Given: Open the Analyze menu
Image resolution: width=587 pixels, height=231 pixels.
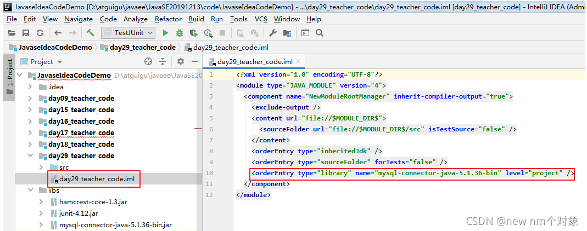Looking at the screenshot, I should click(x=136, y=19).
